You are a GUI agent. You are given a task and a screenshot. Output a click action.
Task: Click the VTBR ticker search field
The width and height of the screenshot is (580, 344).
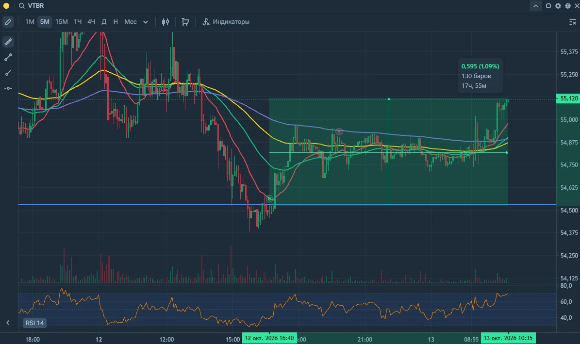pos(36,5)
